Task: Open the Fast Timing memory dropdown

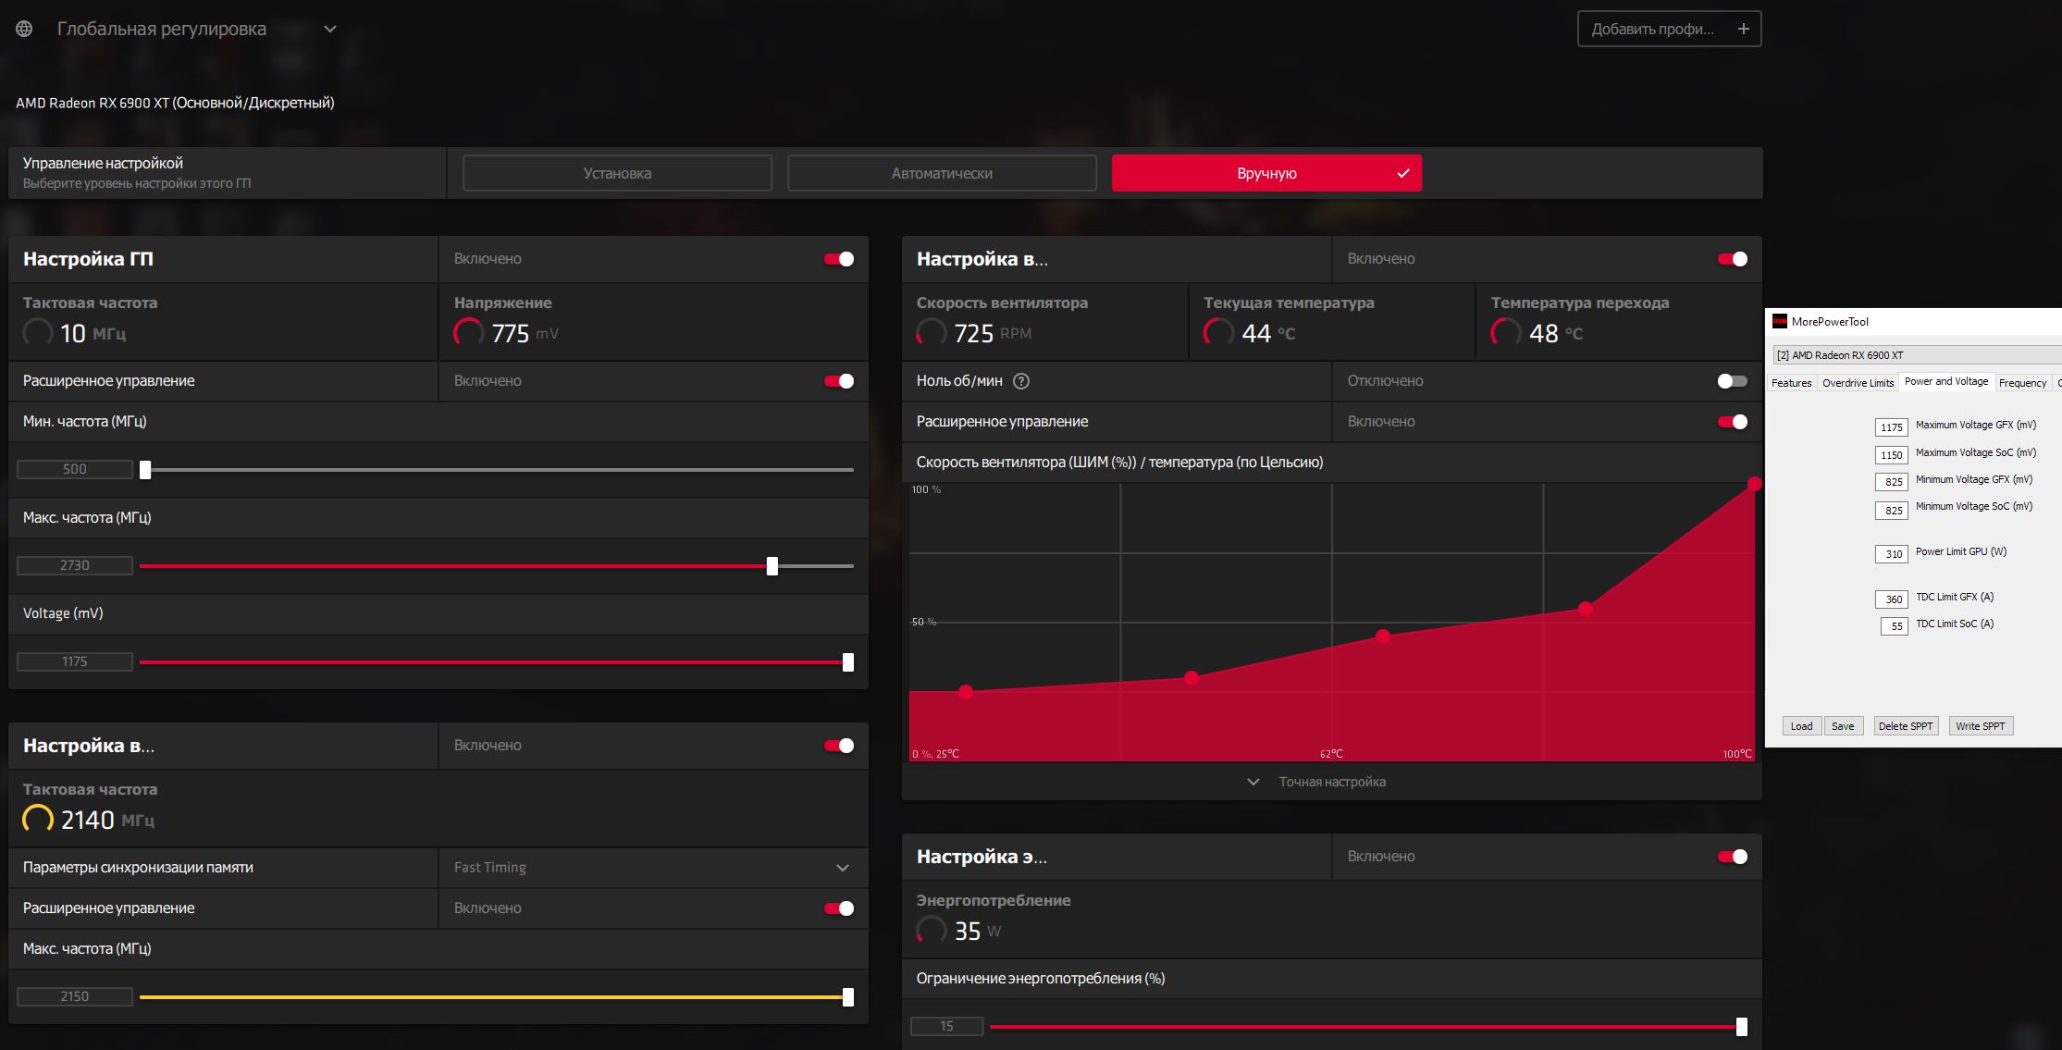Action: pyautogui.click(x=842, y=868)
